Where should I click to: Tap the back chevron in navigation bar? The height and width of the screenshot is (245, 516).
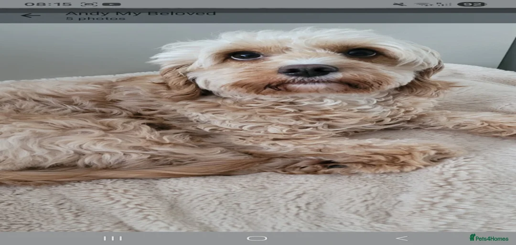tap(402, 238)
